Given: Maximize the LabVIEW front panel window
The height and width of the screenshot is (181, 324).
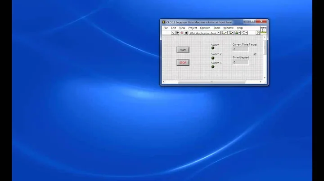Looking at the screenshot, I should pos(252,22).
